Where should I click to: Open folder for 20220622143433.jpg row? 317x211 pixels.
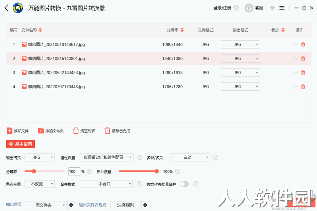(x=295, y=72)
